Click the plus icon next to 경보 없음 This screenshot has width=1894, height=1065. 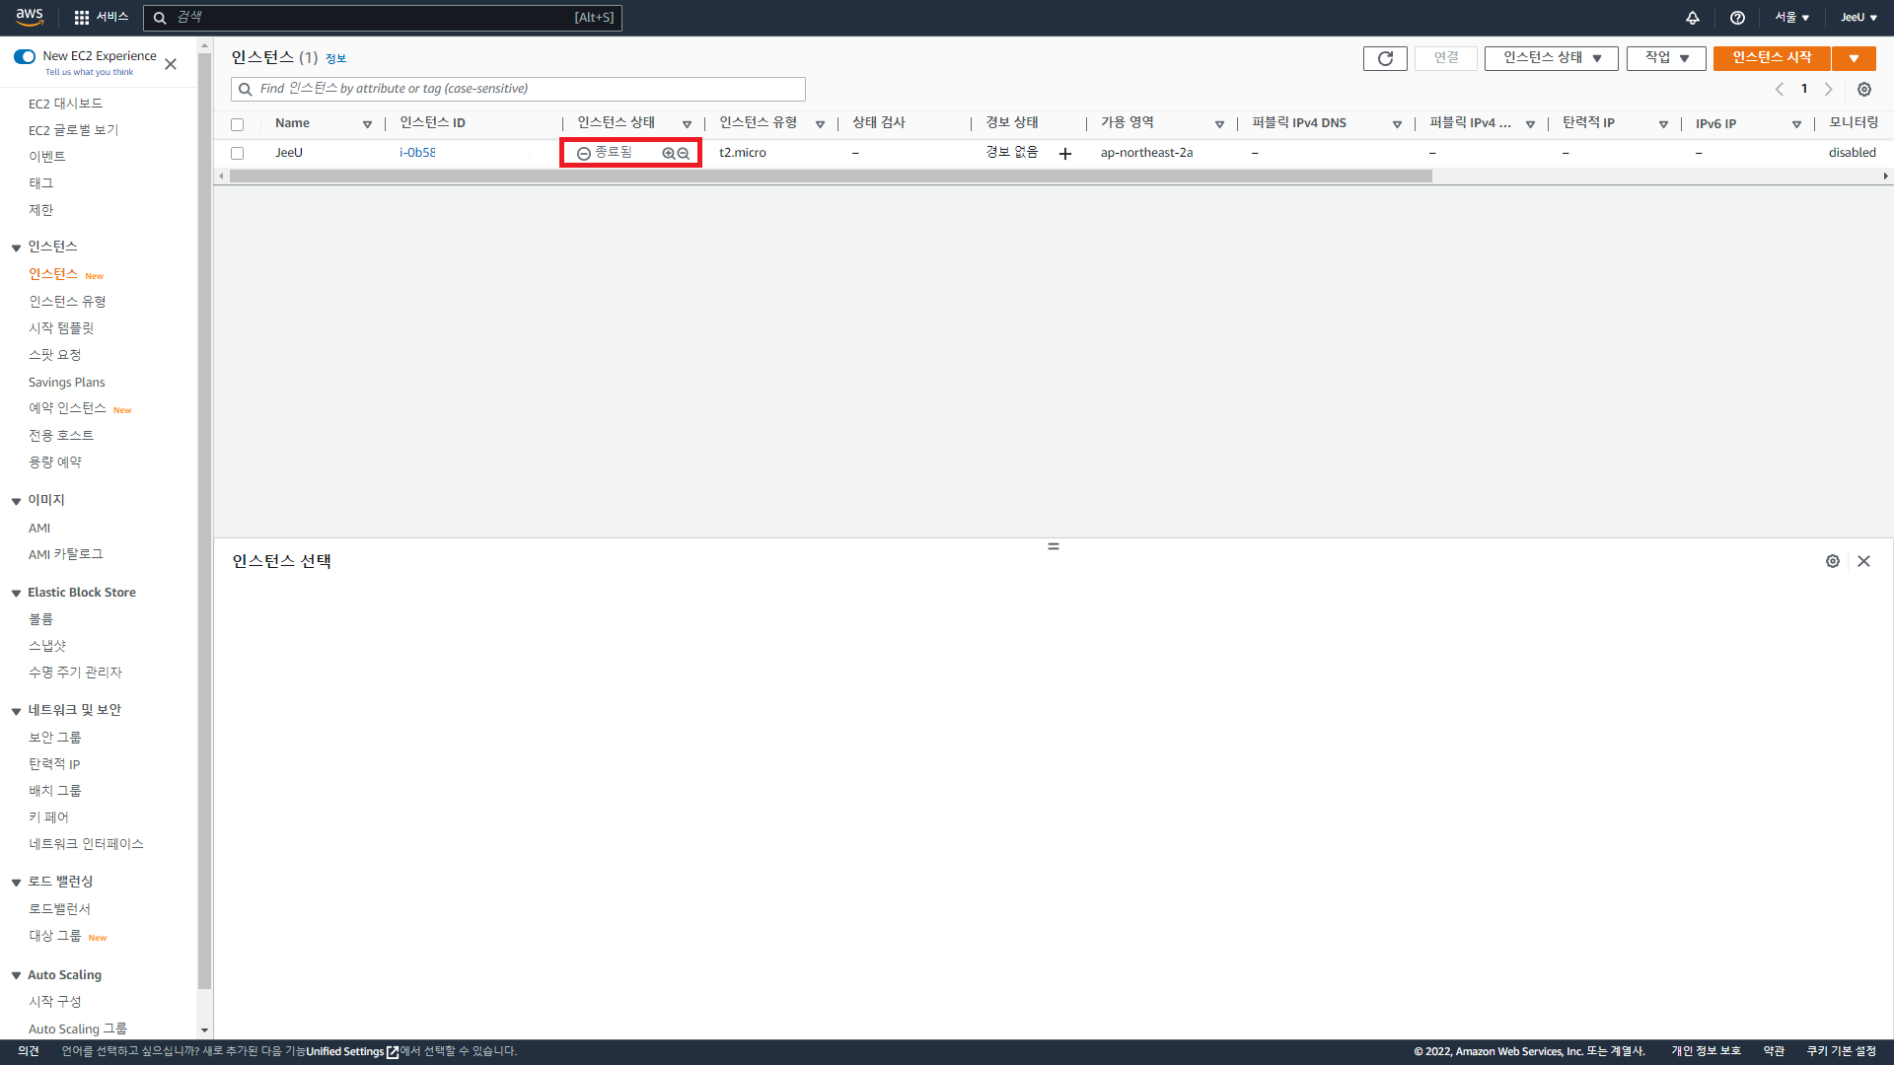pos(1065,154)
